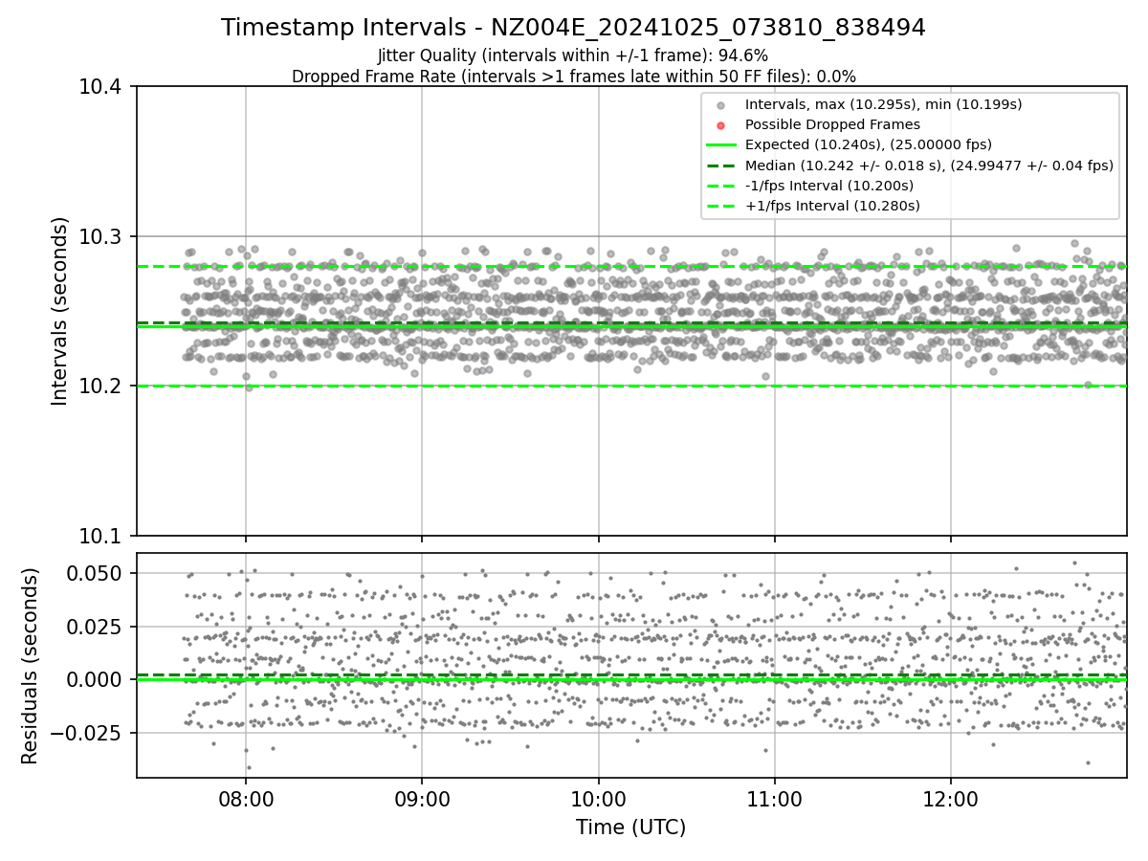The width and height of the screenshot is (1148, 861).
Task: Click the red dropped-frames marker in the legend
Action: click(x=720, y=125)
